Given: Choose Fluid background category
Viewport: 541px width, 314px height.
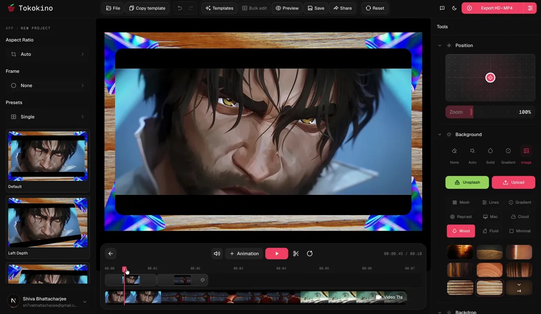Looking at the screenshot, I should click(x=490, y=231).
